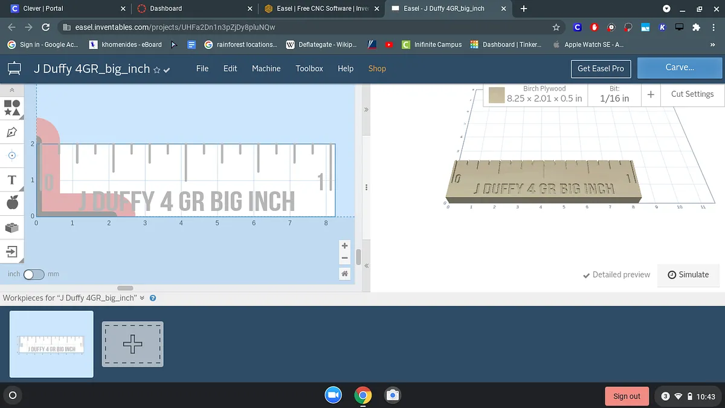725x408 pixels.
Task: Open the Icons library apple icon
Action: [12, 203]
